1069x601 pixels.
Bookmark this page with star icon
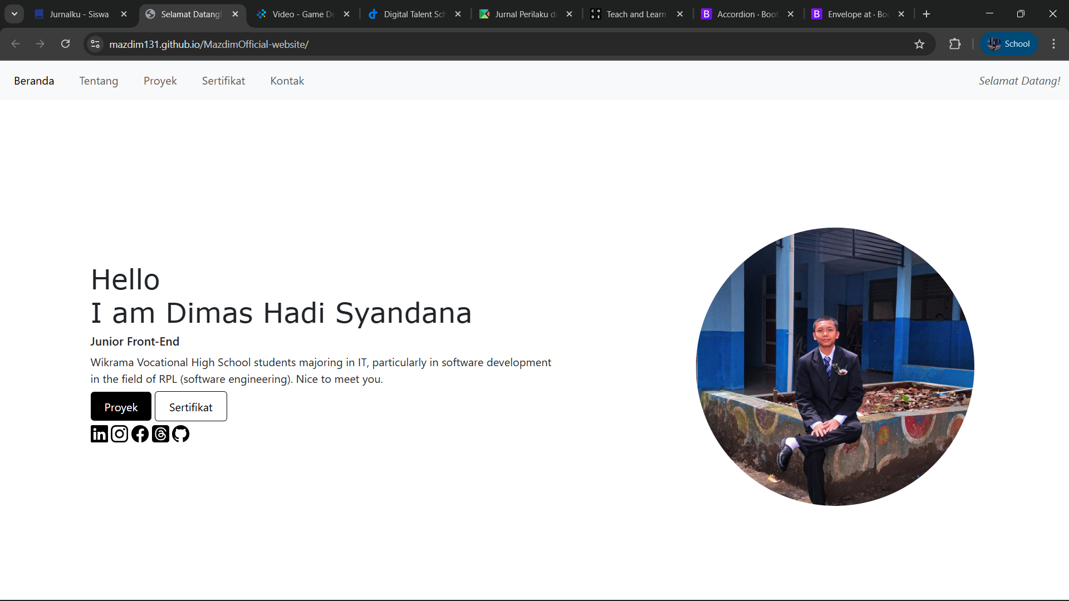919,44
